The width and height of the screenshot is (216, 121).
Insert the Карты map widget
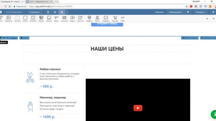[97, 19]
